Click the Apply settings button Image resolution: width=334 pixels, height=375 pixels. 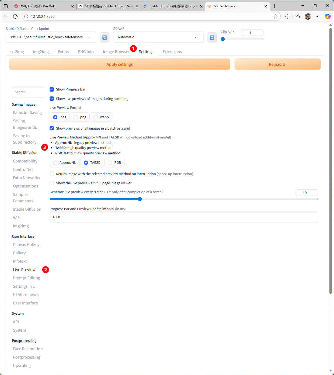point(120,64)
